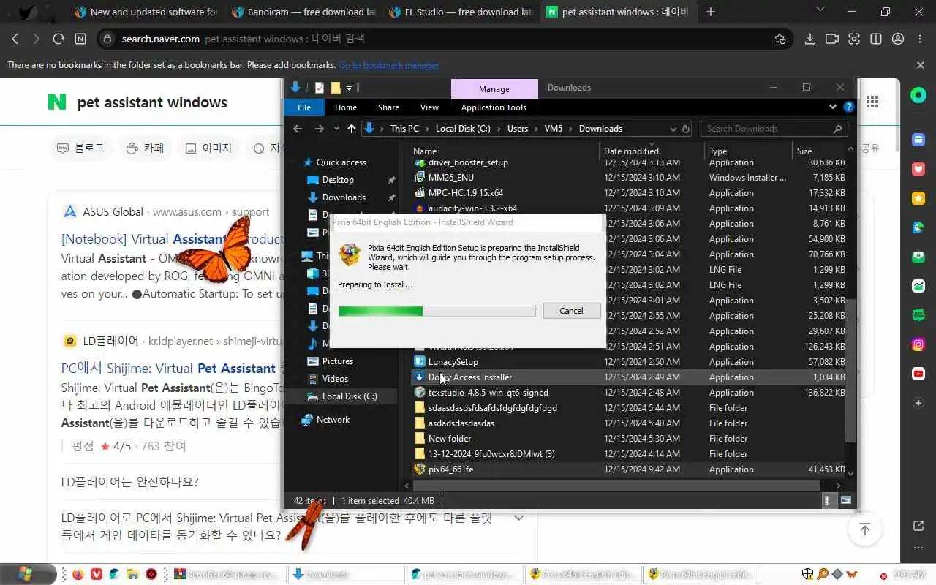The width and height of the screenshot is (936, 585).
Task: Click the Explorer horizontal scrollbar
Action: pyautogui.click(x=617, y=486)
